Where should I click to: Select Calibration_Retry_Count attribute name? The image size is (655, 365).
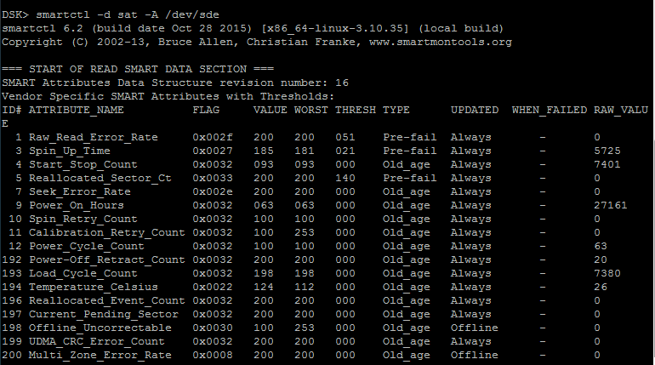(106, 232)
